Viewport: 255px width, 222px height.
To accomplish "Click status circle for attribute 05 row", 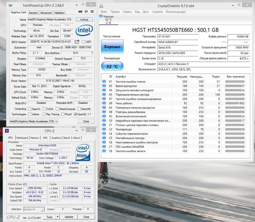I will 104,95.
